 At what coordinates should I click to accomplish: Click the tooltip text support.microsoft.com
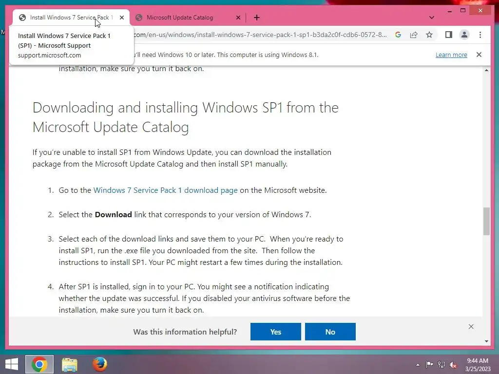49,56
